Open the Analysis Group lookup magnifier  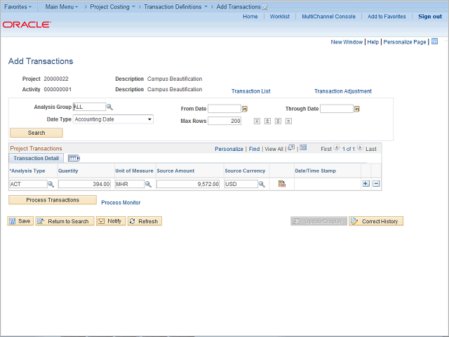point(109,107)
